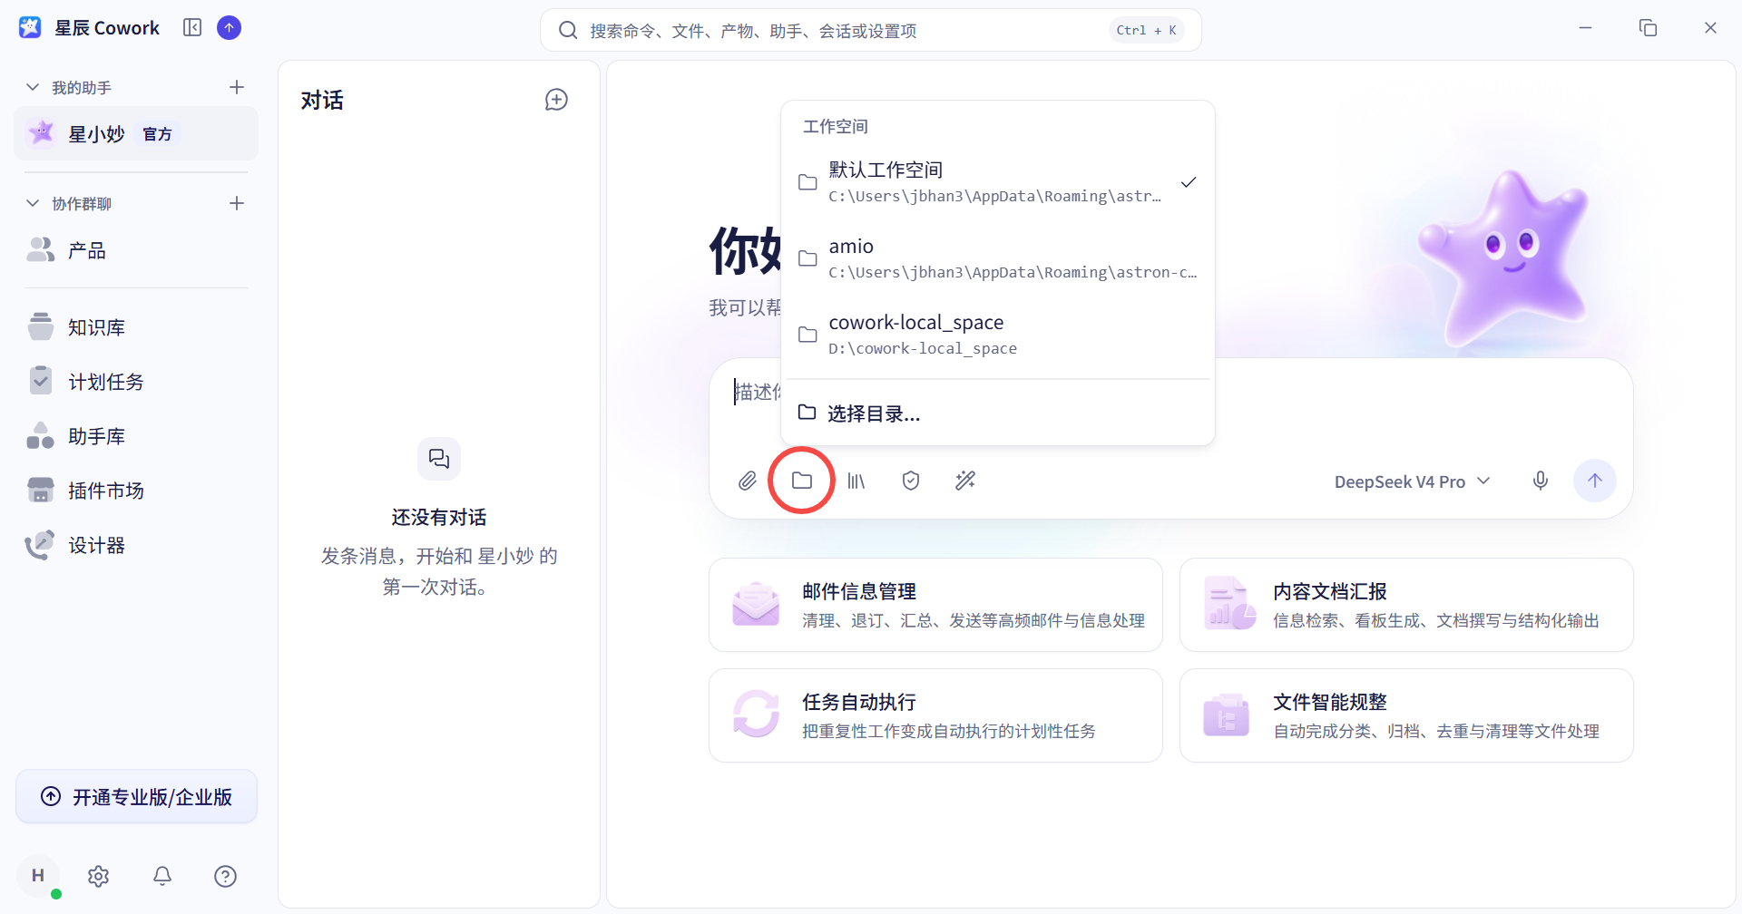Viewport: 1742px width, 914px height.
Task: Collapse the 我的助手 section
Action: pos(33,87)
